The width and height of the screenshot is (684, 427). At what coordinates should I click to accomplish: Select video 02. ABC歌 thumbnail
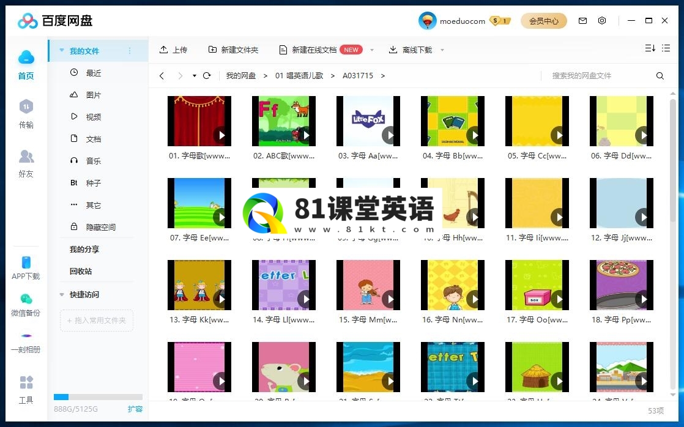point(284,121)
